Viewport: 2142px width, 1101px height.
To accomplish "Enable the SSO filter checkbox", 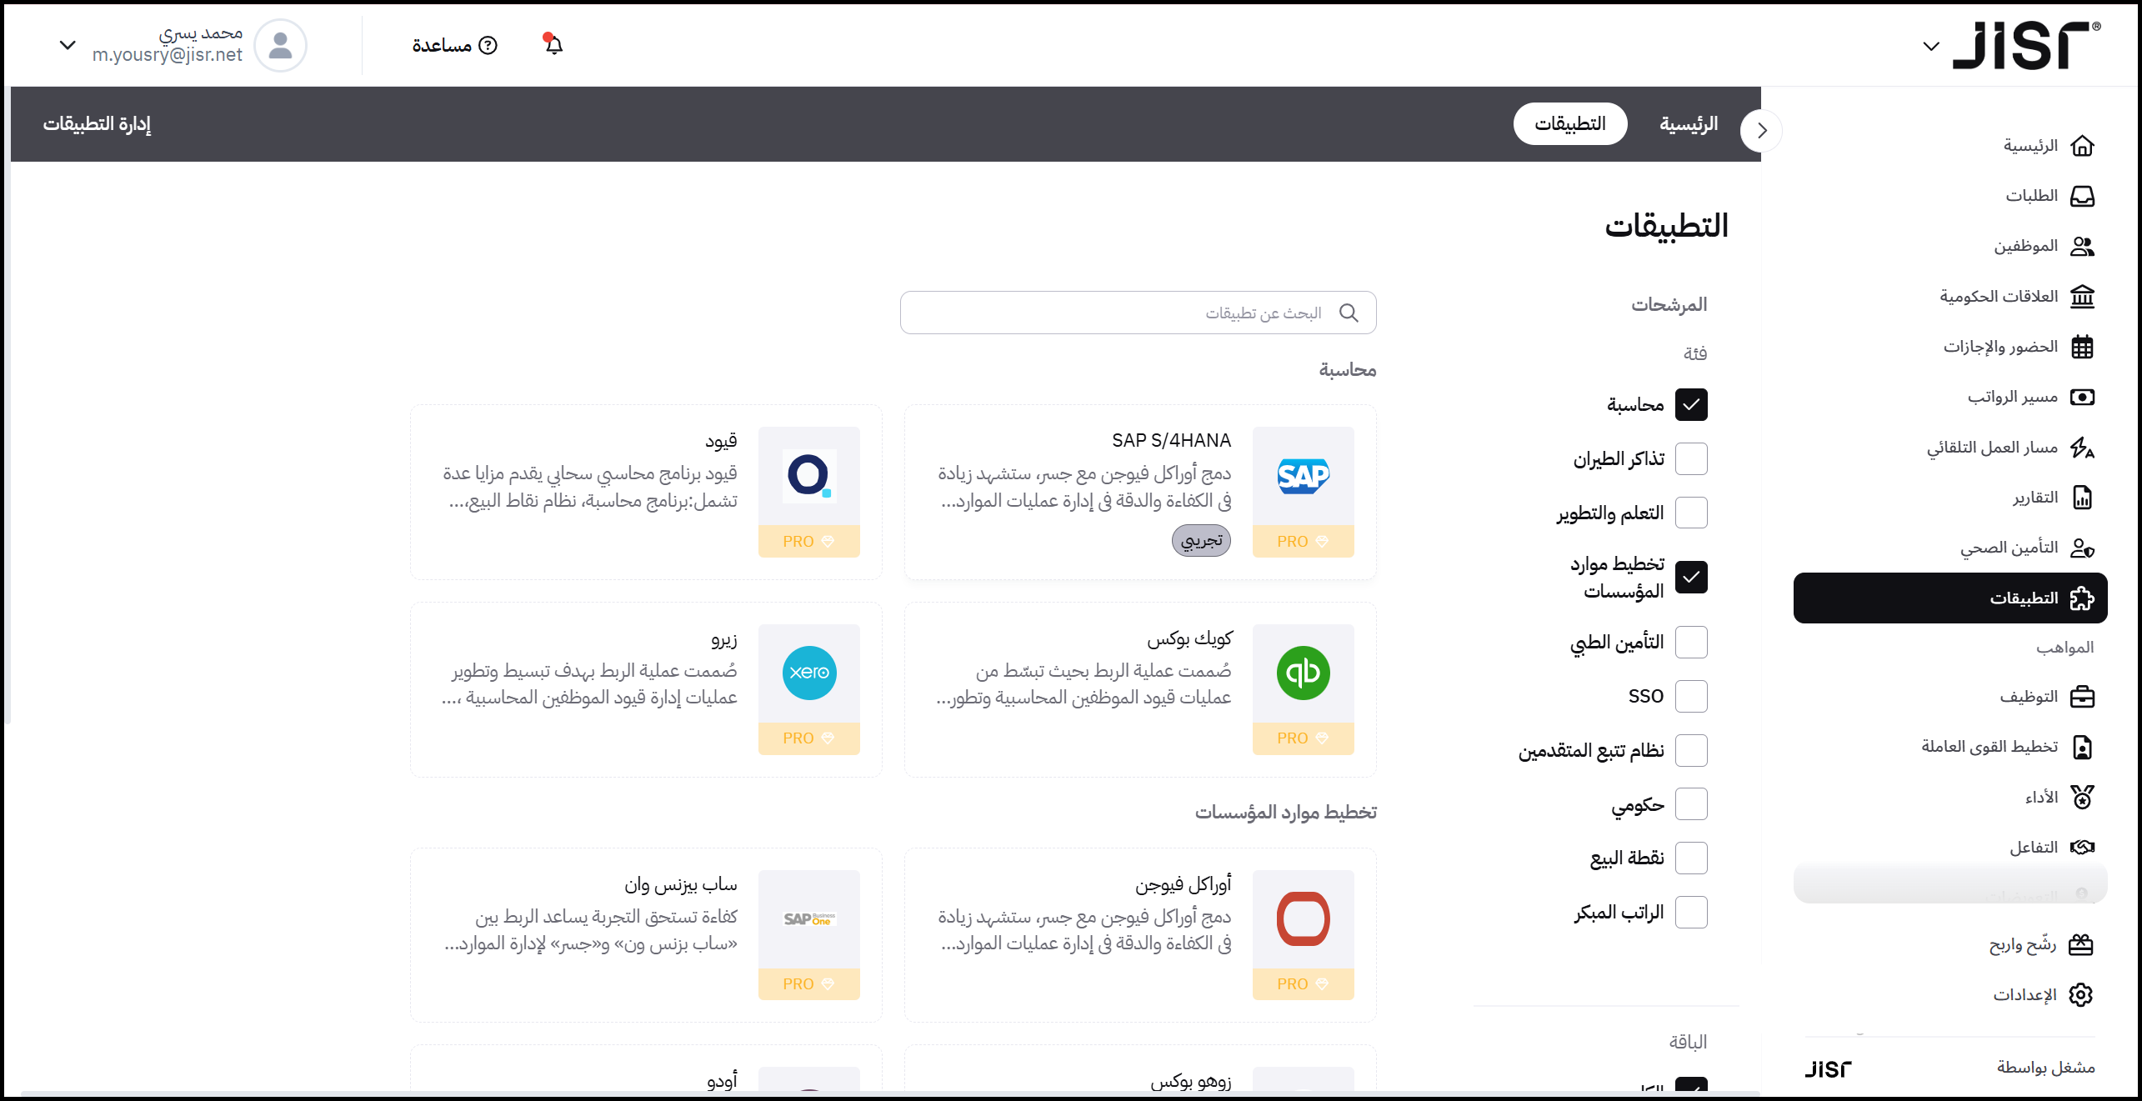I will (1691, 696).
